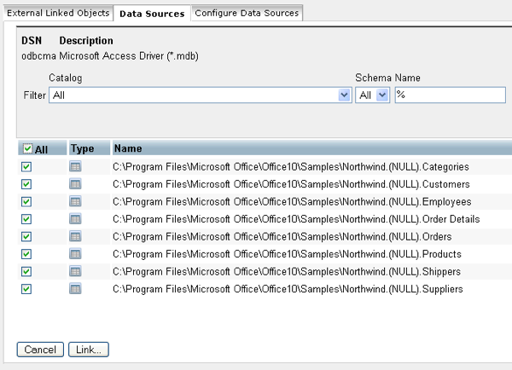Select the Products table icon
Image resolution: width=512 pixels, height=370 pixels.
point(75,254)
